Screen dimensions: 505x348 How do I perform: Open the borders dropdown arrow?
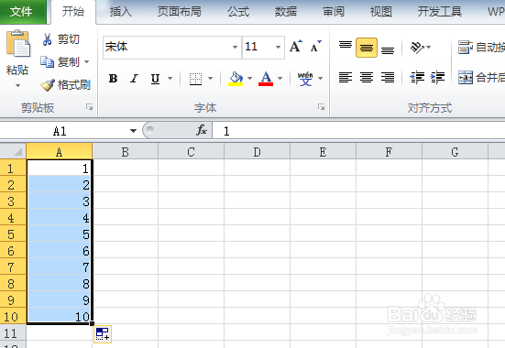click(210, 78)
